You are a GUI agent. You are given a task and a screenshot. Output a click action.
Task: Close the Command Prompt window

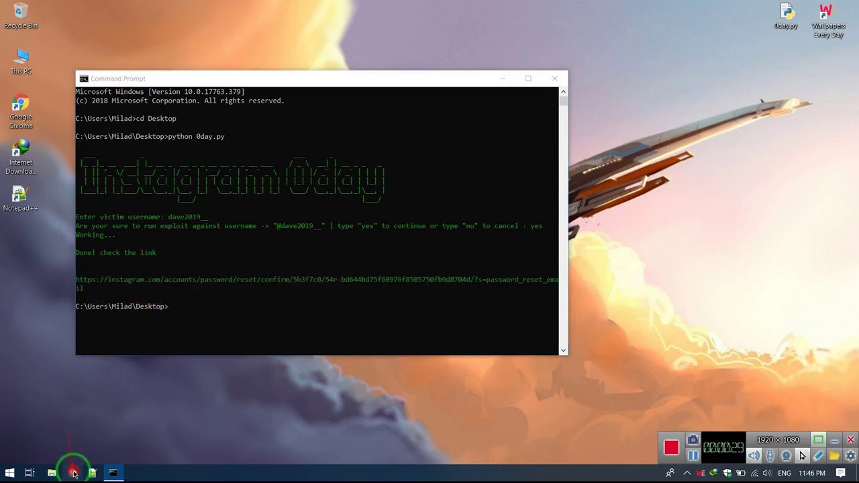pyautogui.click(x=554, y=78)
